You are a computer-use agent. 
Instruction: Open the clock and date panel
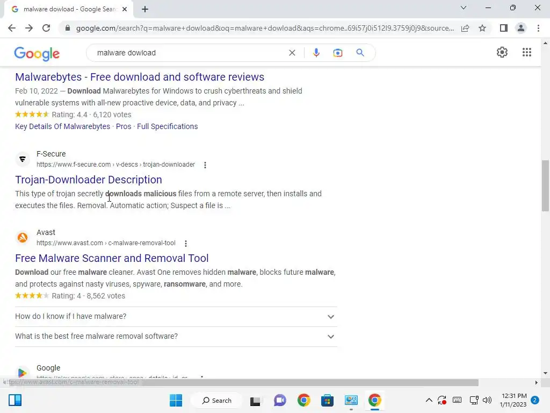(x=514, y=400)
